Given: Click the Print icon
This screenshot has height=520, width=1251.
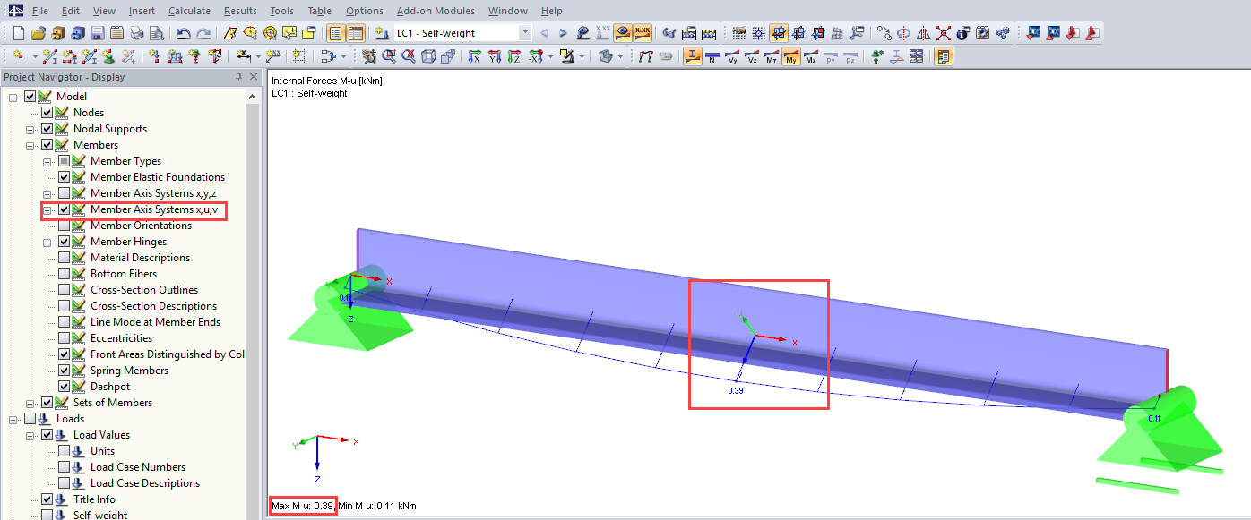Looking at the screenshot, I should [136, 33].
